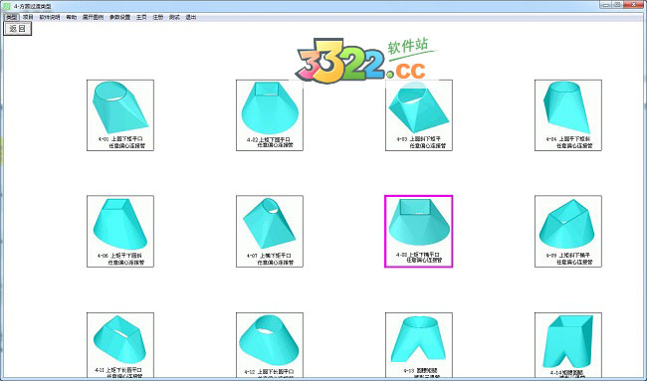This screenshot has height=381, width=647.
Task: Select shape 4-04 round top tilted rectangle
Action: pos(568,115)
